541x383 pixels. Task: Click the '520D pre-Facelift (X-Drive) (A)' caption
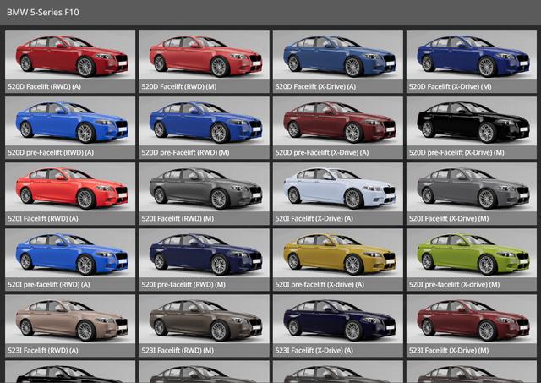tap(322, 152)
